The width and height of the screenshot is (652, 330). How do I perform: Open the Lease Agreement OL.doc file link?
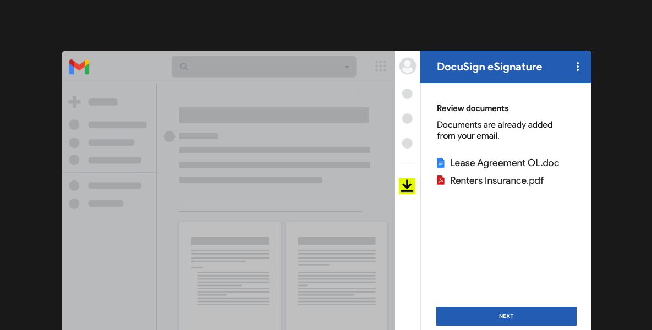click(x=504, y=162)
